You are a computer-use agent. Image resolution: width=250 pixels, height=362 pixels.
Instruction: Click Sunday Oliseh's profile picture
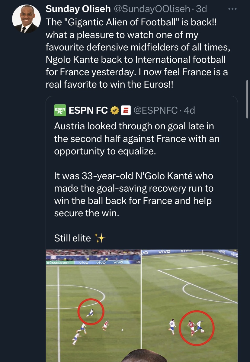pyautogui.click(x=26, y=19)
